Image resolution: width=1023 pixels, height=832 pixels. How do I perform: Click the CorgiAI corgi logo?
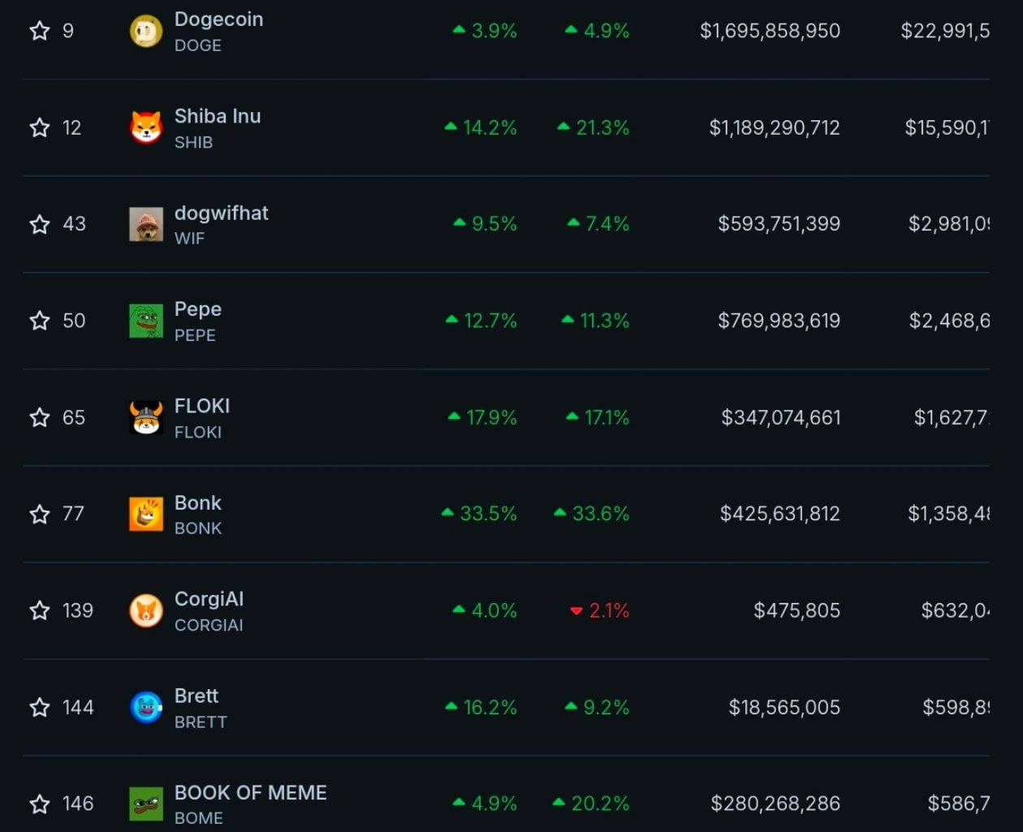[x=146, y=610]
